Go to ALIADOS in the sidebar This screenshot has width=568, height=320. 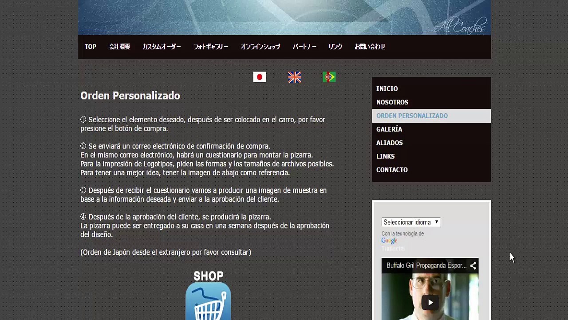pyautogui.click(x=431, y=143)
